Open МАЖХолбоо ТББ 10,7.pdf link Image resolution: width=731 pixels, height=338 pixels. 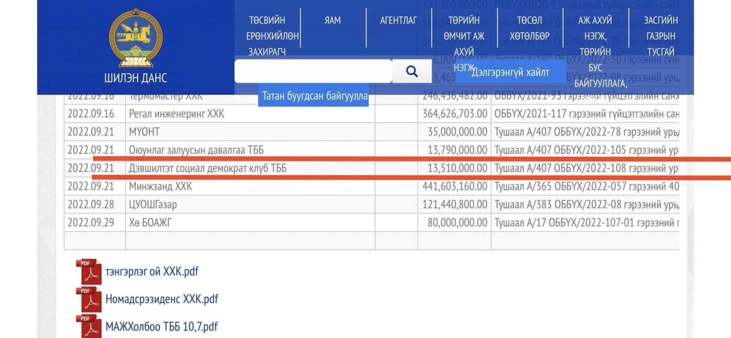pyautogui.click(x=161, y=327)
